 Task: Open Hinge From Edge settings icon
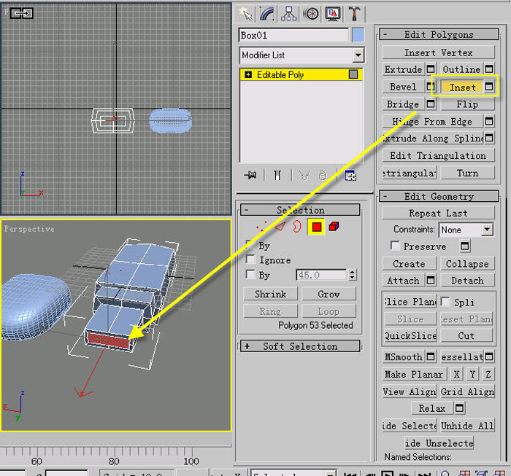click(489, 121)
